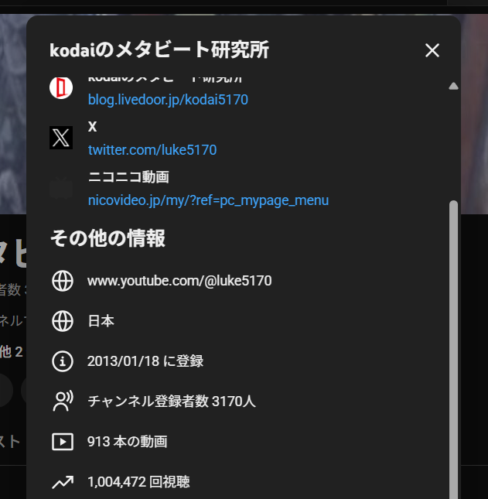Click the globe icon beside youtube.com/@luke5170

63,281
